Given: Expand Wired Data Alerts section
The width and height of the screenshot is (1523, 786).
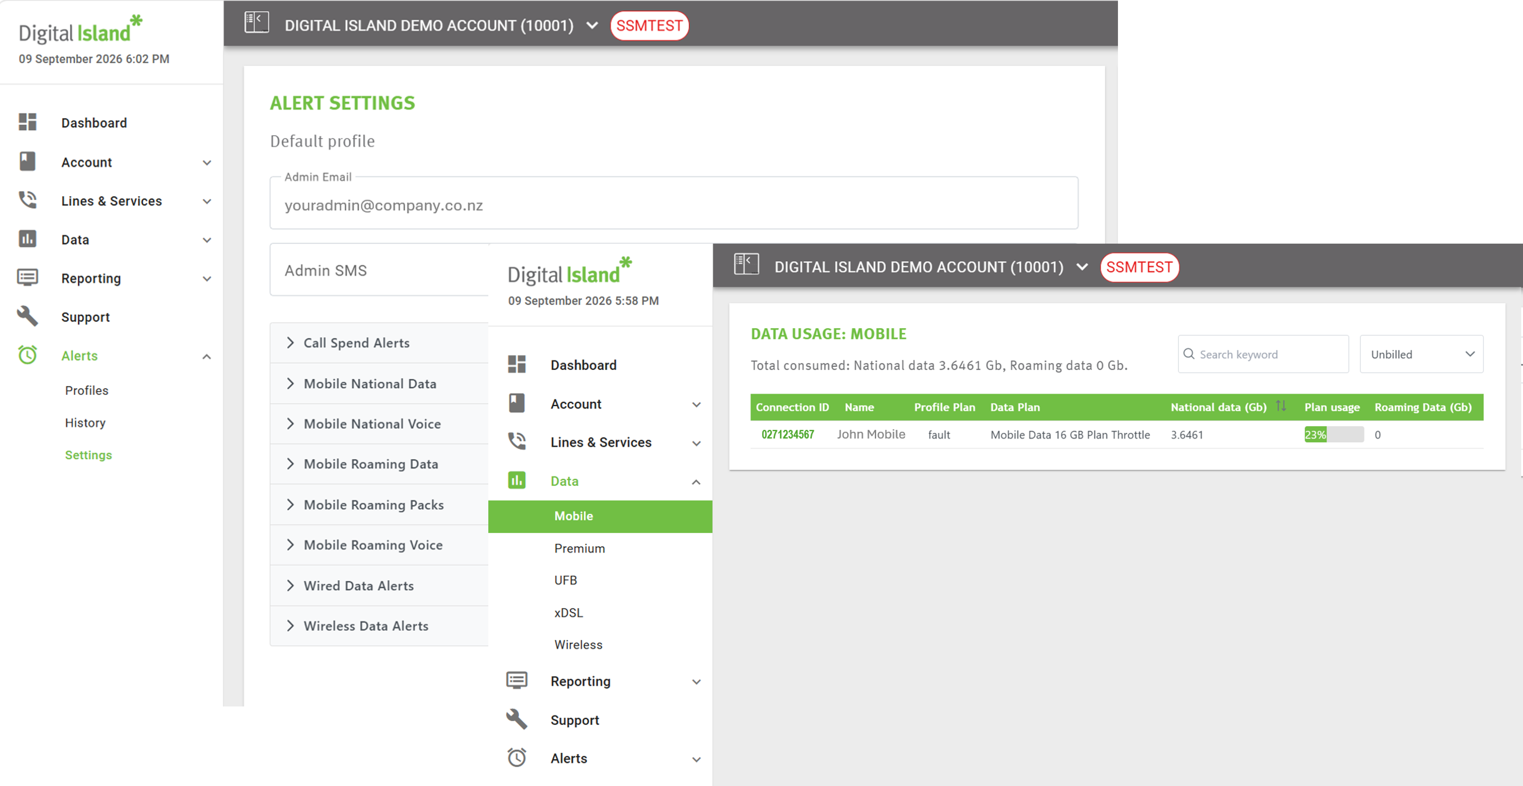Looking at the screenshot, I should point(379,586).
